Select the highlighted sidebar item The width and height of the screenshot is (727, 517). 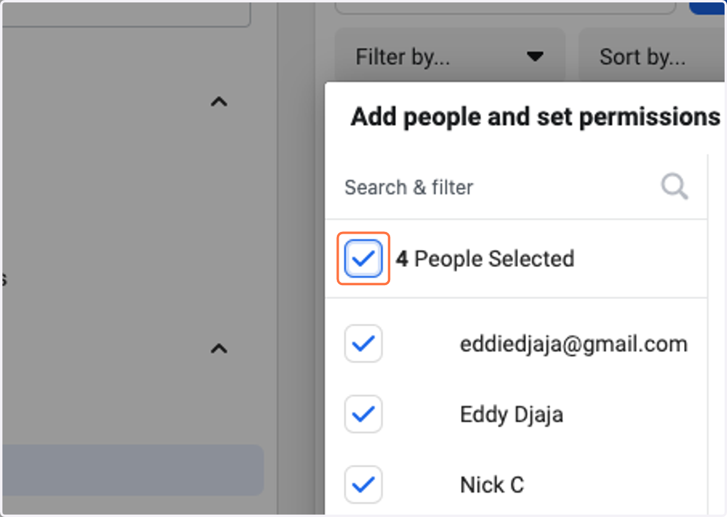[x=132, y=470]
